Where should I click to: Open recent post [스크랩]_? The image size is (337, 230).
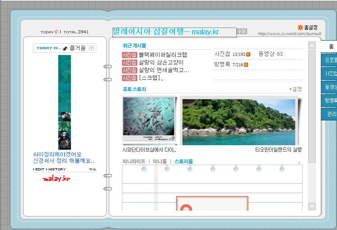point(151,78)
